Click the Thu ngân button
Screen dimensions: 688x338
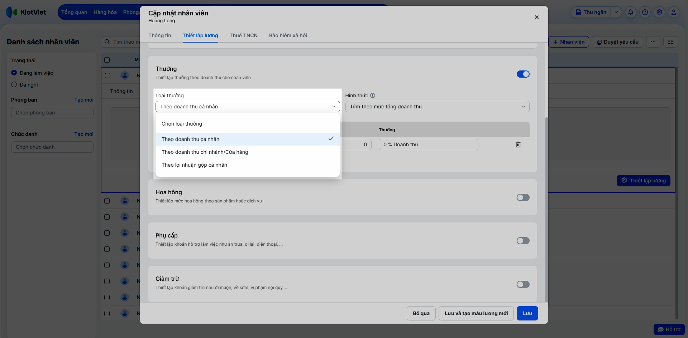[x=591, y=12]
